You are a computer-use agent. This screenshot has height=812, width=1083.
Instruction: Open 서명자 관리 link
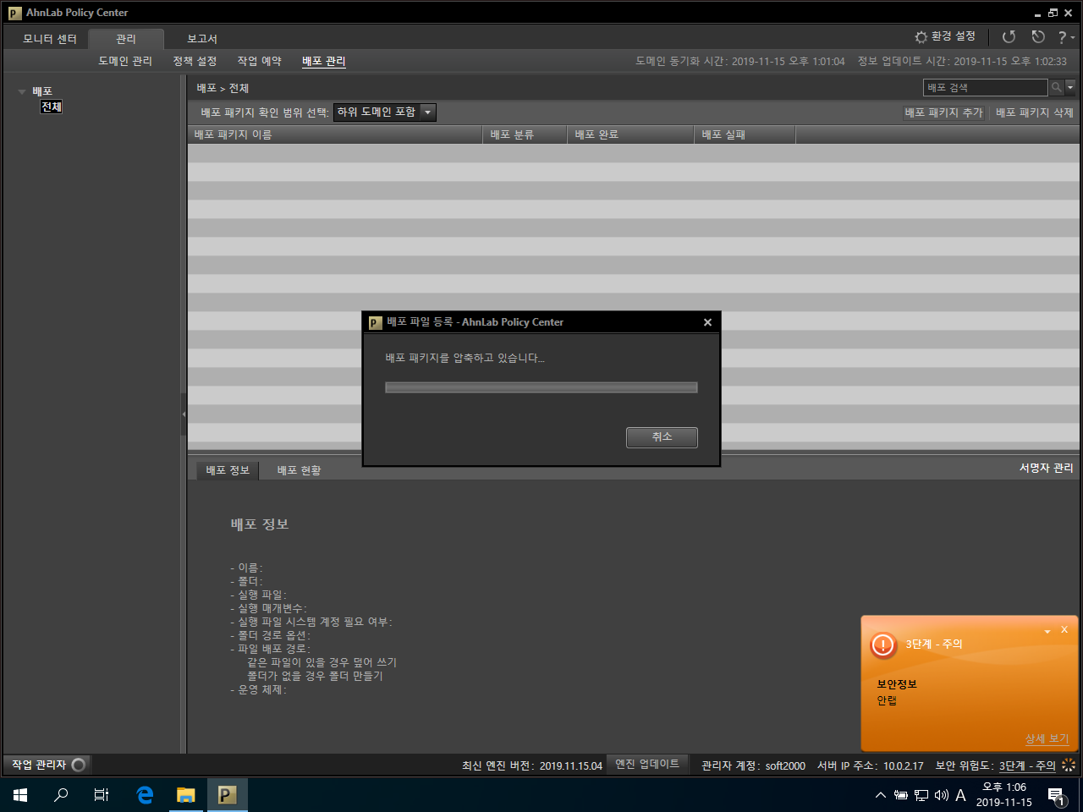tap(1046, 468)
